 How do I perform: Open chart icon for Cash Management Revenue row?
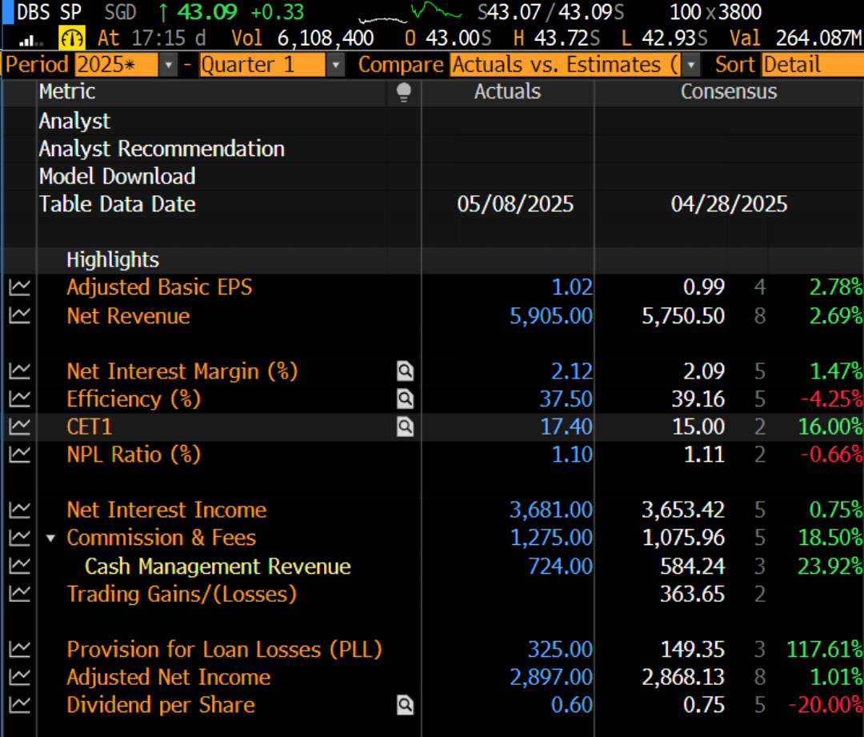tap(19, 566)
